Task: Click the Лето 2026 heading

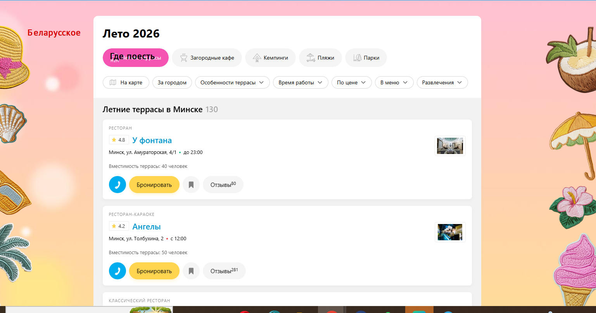Action: (131, 34)
